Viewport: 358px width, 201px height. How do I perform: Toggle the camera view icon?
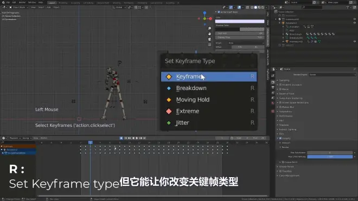(x=209, y=39)
